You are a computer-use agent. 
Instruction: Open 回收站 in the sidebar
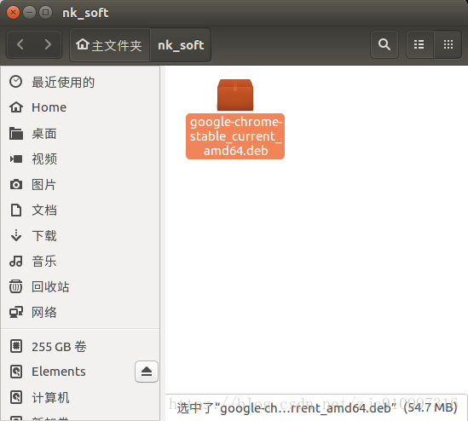coord(80,286)
